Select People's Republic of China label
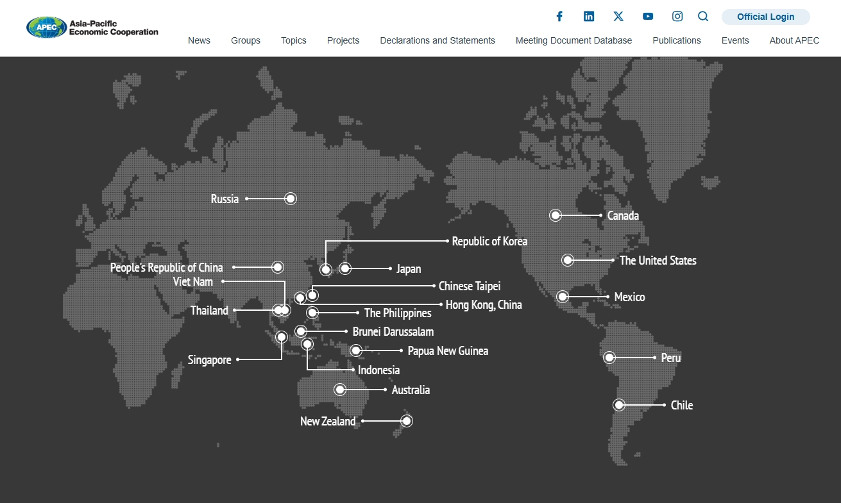 167,268
